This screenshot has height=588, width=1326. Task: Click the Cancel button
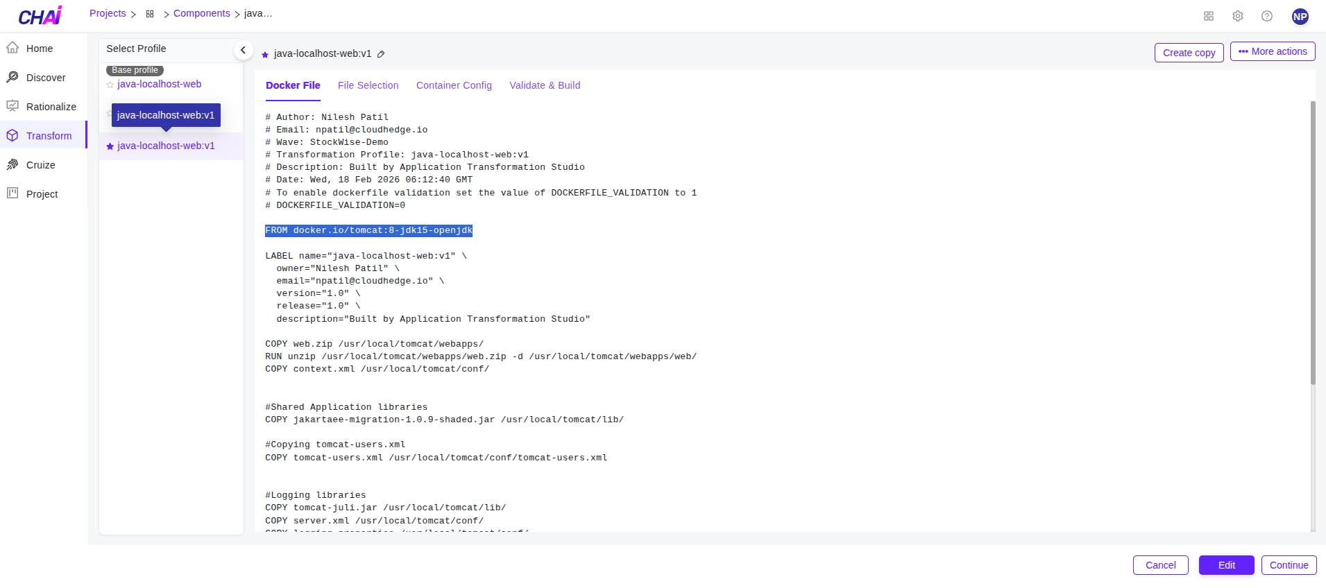[x=1161, y=565]
